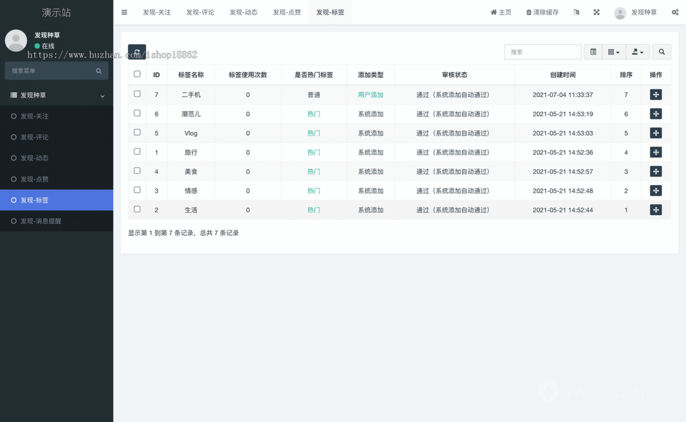Click the 用户添加 green link in 二手机 row
Image resolution: width=686 pixels, height=422 pixels.
(x=370, y=94)
